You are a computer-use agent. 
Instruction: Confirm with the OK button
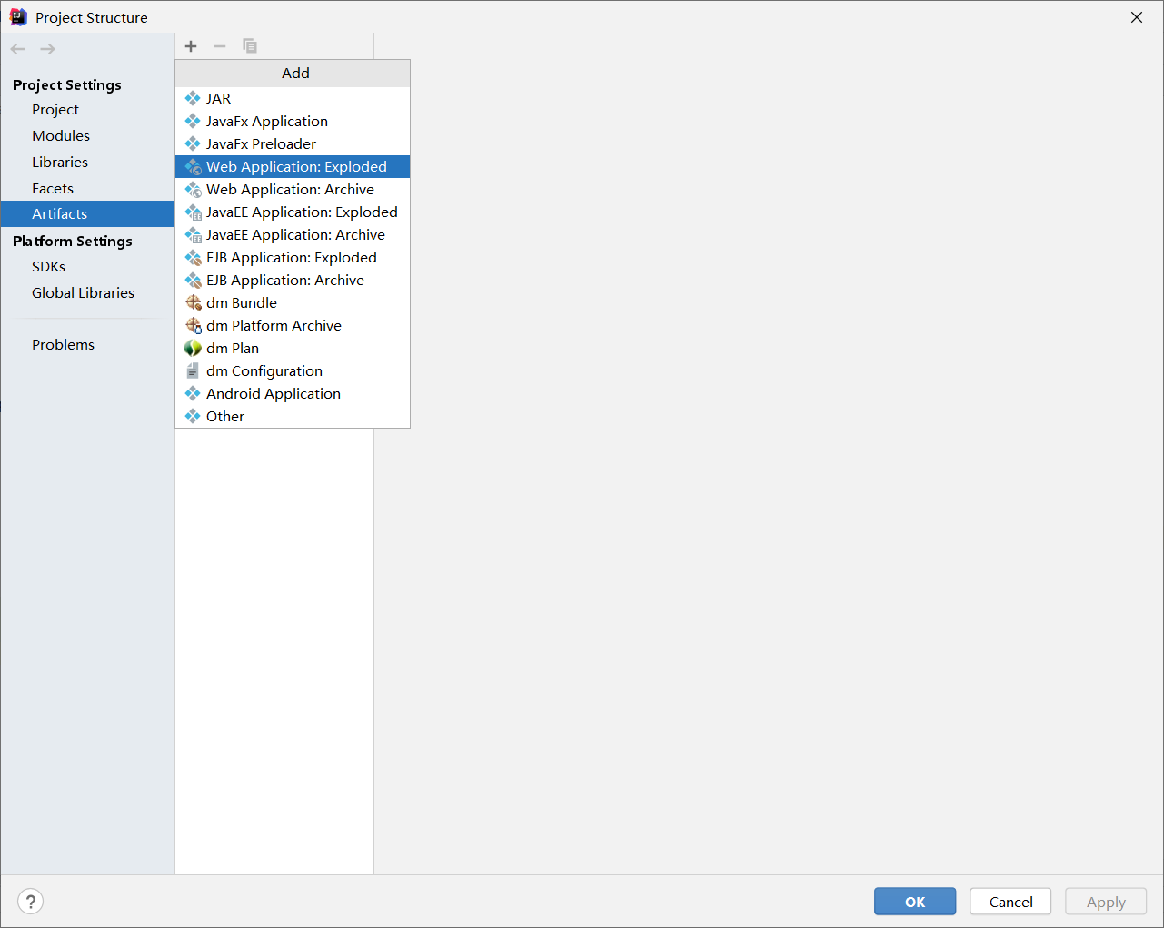tap(915, 902)
